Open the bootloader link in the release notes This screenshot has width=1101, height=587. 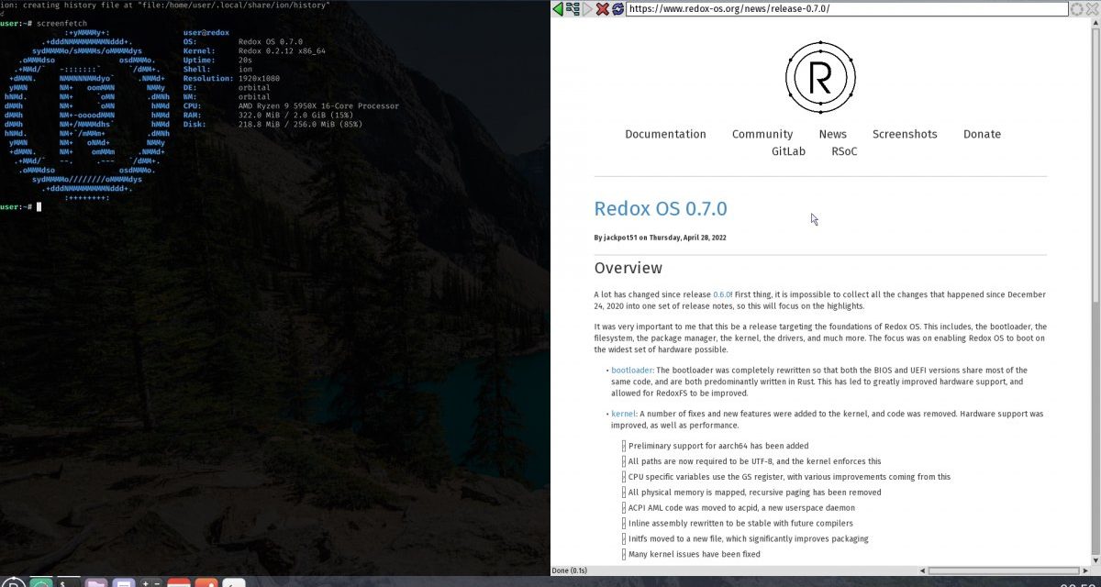(632, 370)
